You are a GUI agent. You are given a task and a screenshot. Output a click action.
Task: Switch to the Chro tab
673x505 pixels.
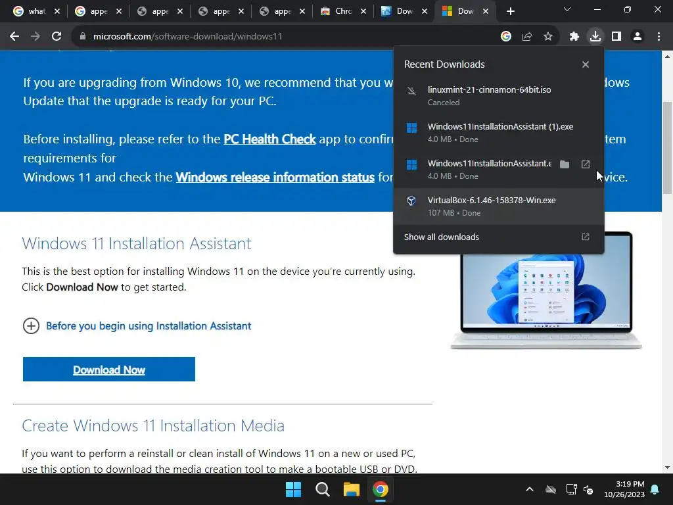pos(344,11)
